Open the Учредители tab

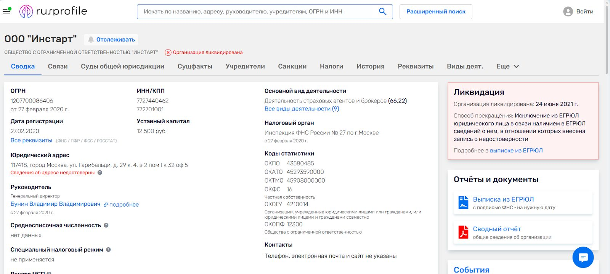245,66
